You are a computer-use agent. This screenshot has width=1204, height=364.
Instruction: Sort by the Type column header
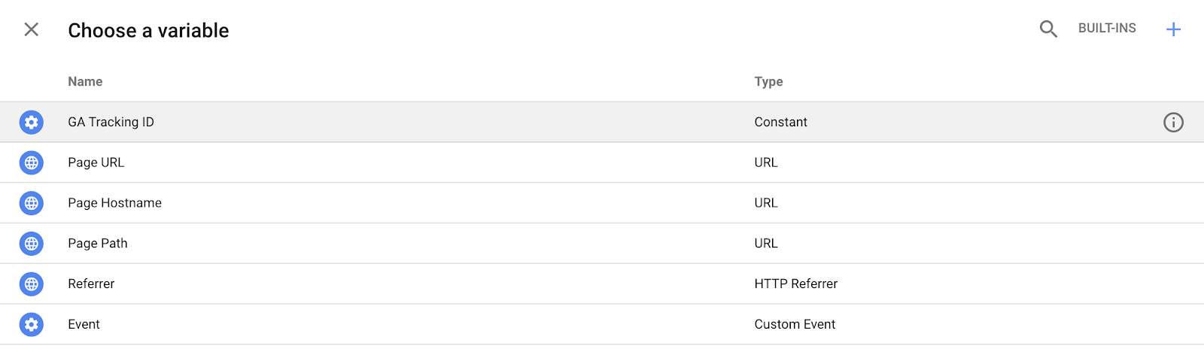coord(768,81)
